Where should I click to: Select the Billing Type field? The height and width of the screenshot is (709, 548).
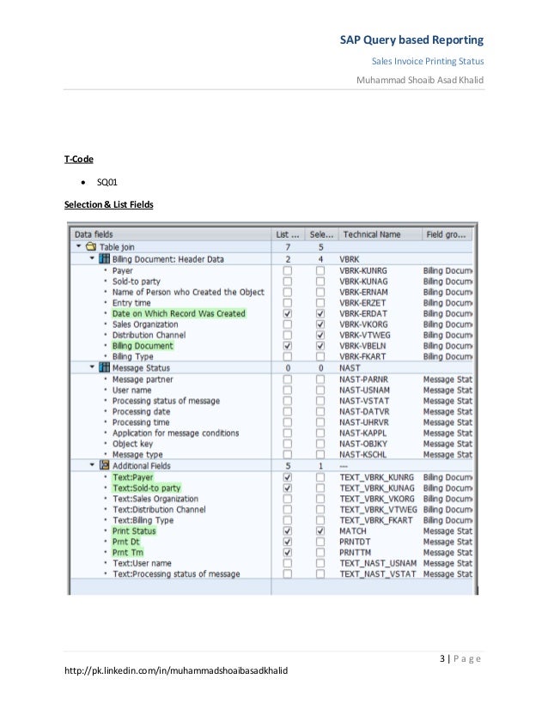[132, 356]
